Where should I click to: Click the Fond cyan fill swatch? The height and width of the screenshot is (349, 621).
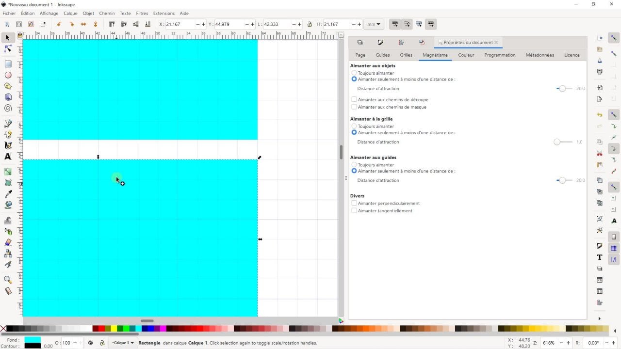(33, 340)
